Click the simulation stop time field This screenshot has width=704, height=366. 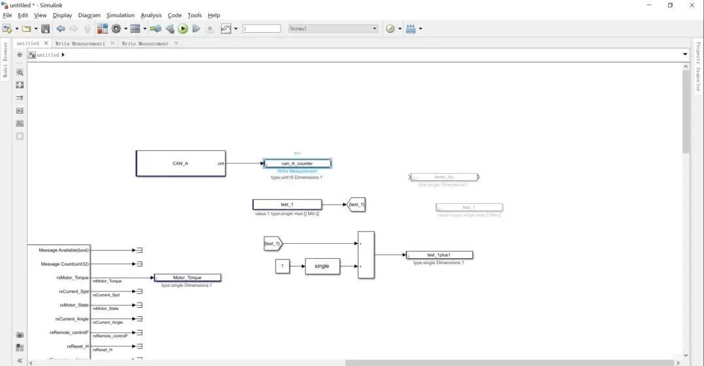pos(262,29)
